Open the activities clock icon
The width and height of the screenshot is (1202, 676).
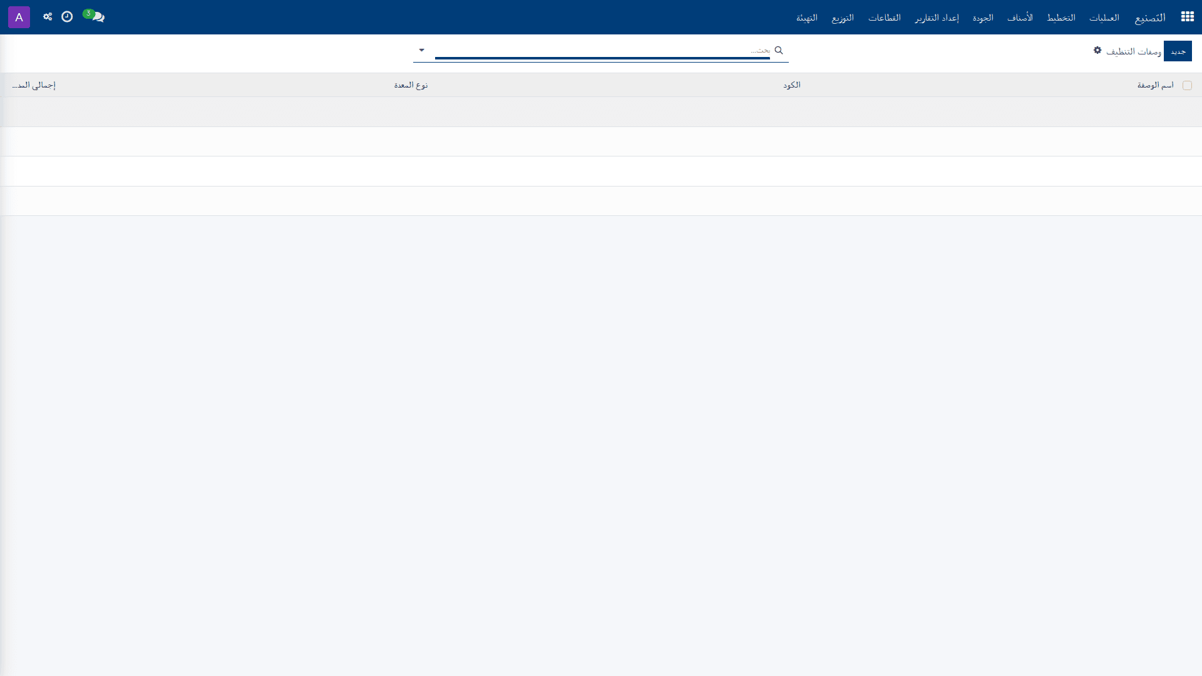[67, 17]
